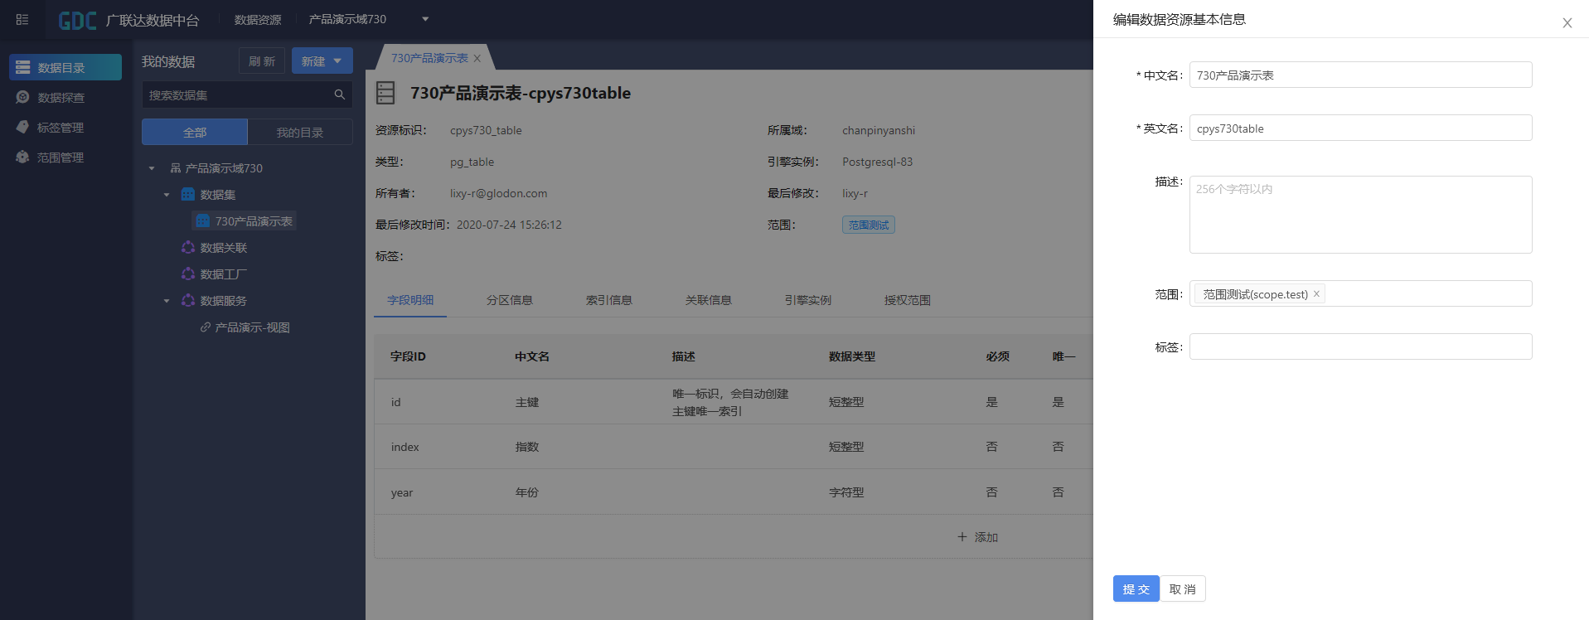Open the 产品演示-视图 data service item
Screen dimensions: 1589x620
click(x=252, y=327)
